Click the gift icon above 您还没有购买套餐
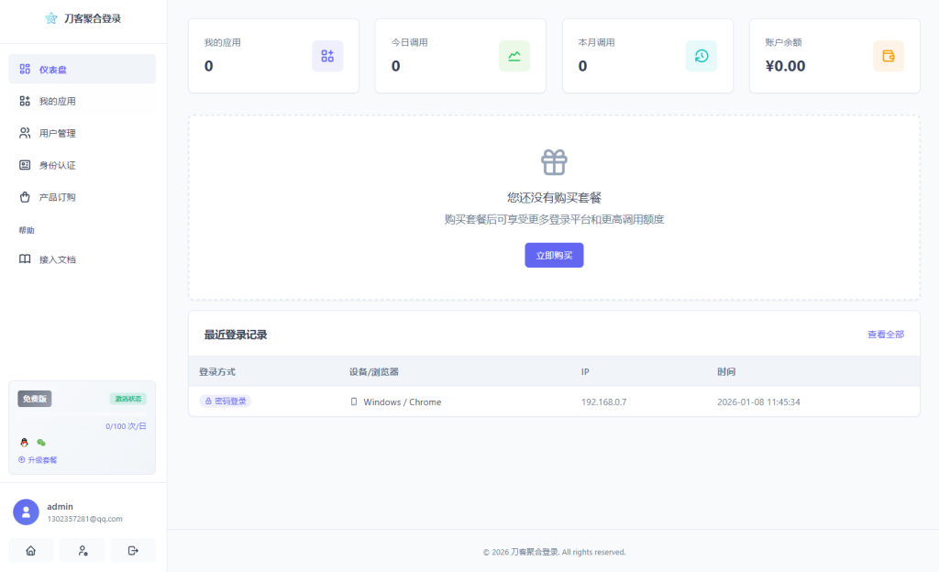The width and height of the screenshot is (939, 572). (554, 160)
